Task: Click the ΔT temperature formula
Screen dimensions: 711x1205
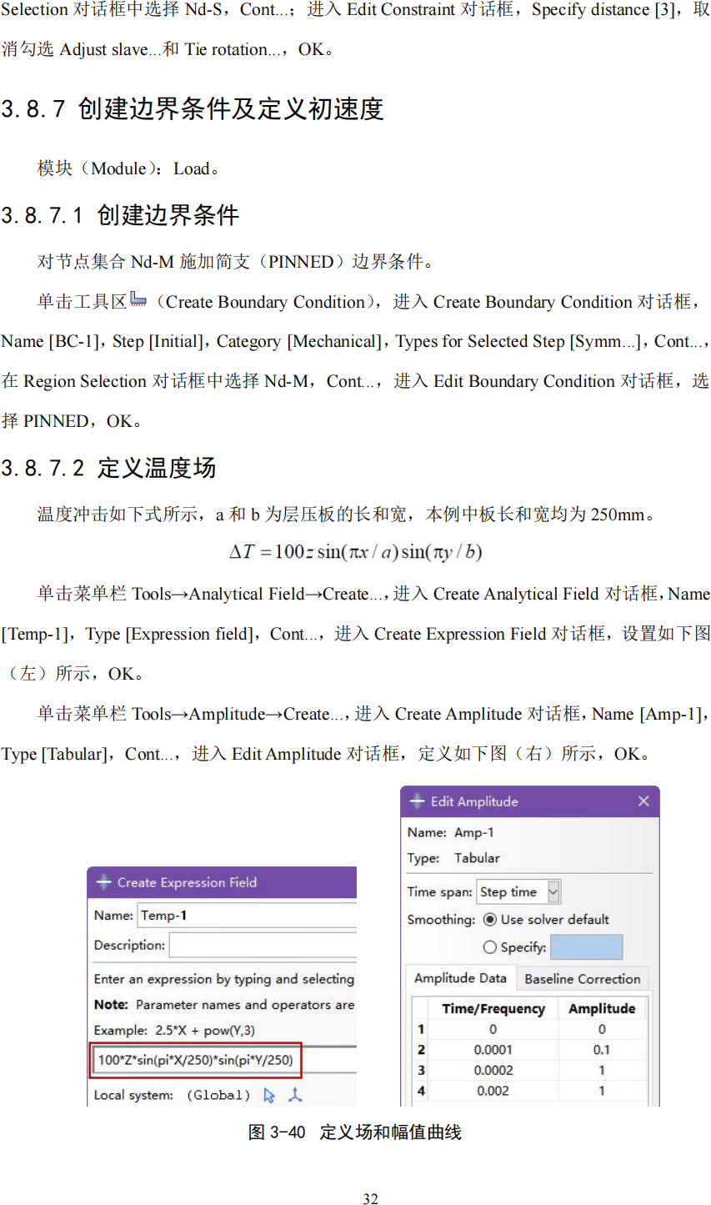Action: point(356,552)
